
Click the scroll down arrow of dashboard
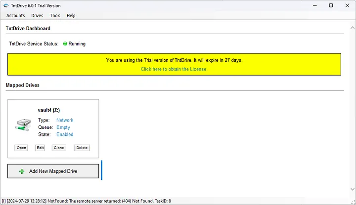[x=353, y=189]
